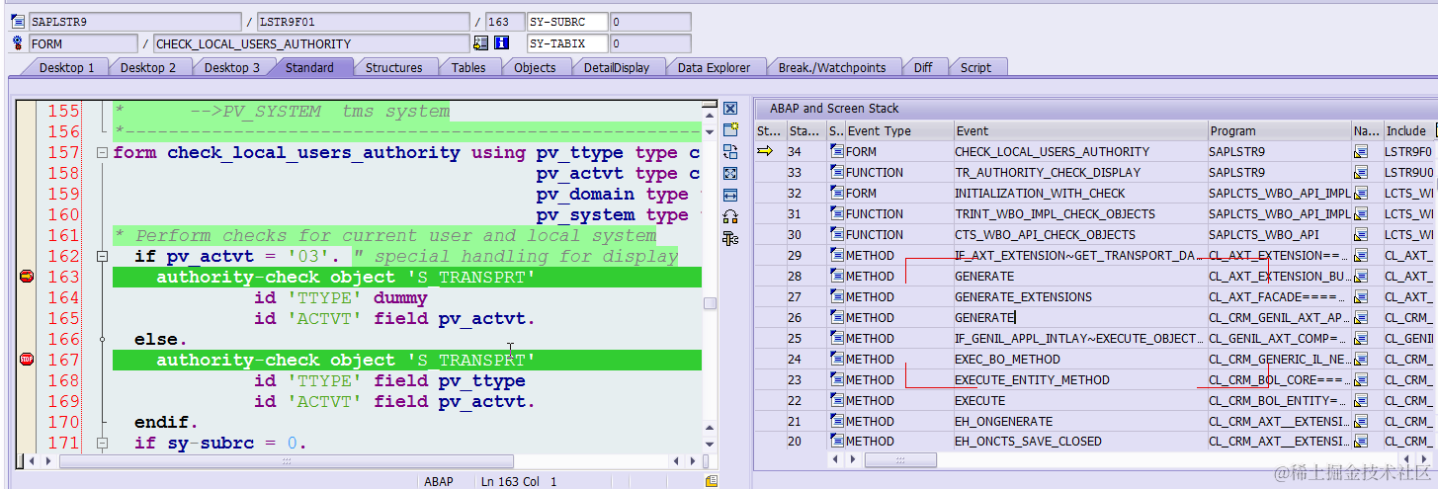The image size is (1438, 489).
Task: Click the maximize horizontally icon
Action: point(730,196)
